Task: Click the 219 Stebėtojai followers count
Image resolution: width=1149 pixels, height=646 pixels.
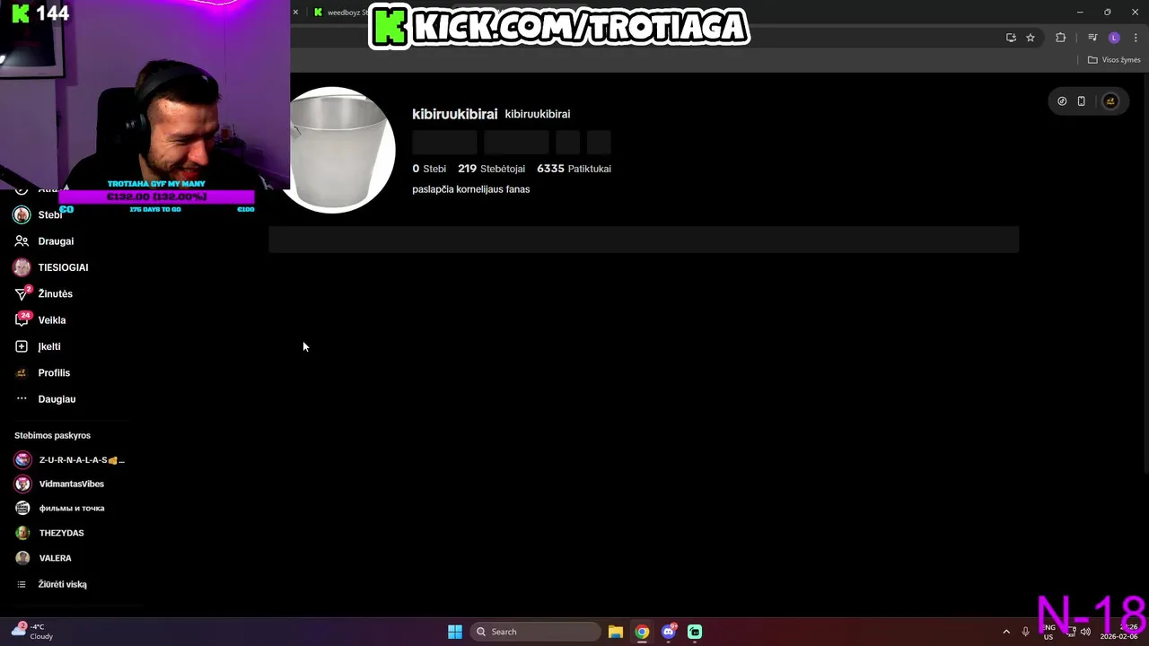Action: [491, 169]
